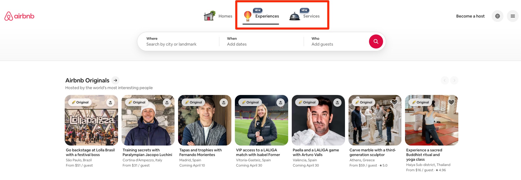Screen dimensions: 521x180
Task: Click the Where search field
Action: (x=178, y=41)
